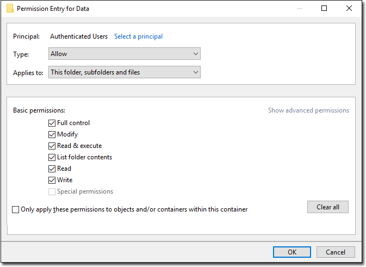The height and width of the screenshot is (267, 366).
Task: Uncheck Read & execute permission
Action: click(52, 146)
